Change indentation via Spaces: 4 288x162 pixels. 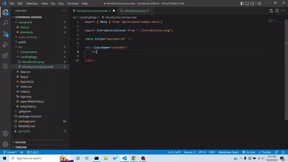click(x=189, y=152)
